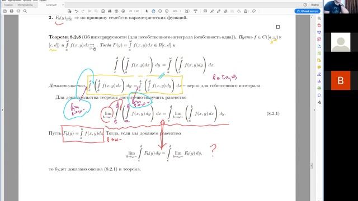Select the eraser tool
Image resolution: width=358 pixels, height=201 pixels.
(225, 11)
